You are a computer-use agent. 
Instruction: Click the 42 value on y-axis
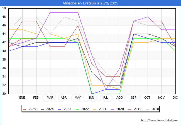(4, 42)
